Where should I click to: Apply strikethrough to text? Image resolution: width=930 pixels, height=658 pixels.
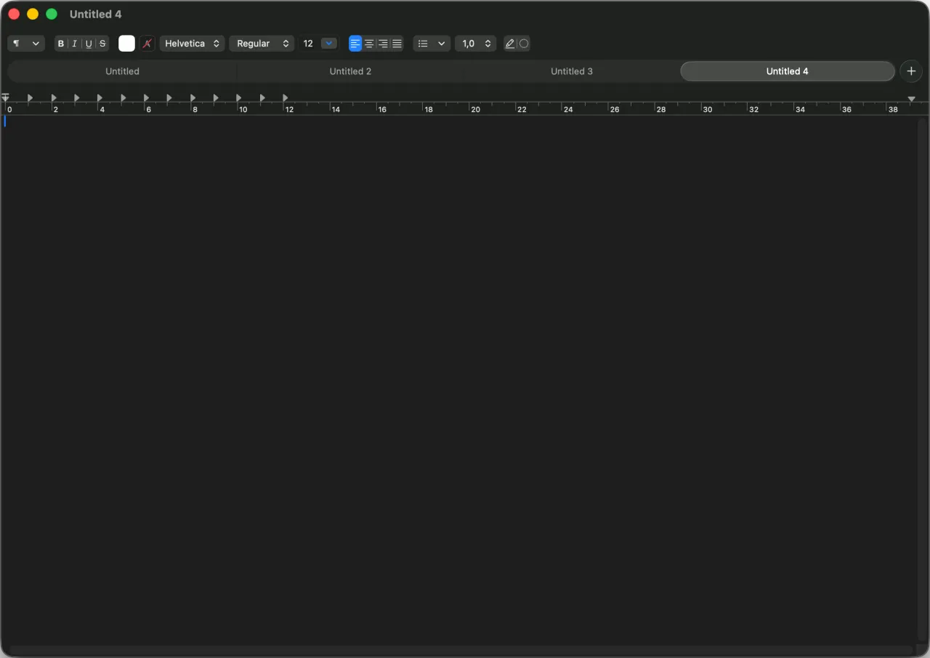point(102,44)
